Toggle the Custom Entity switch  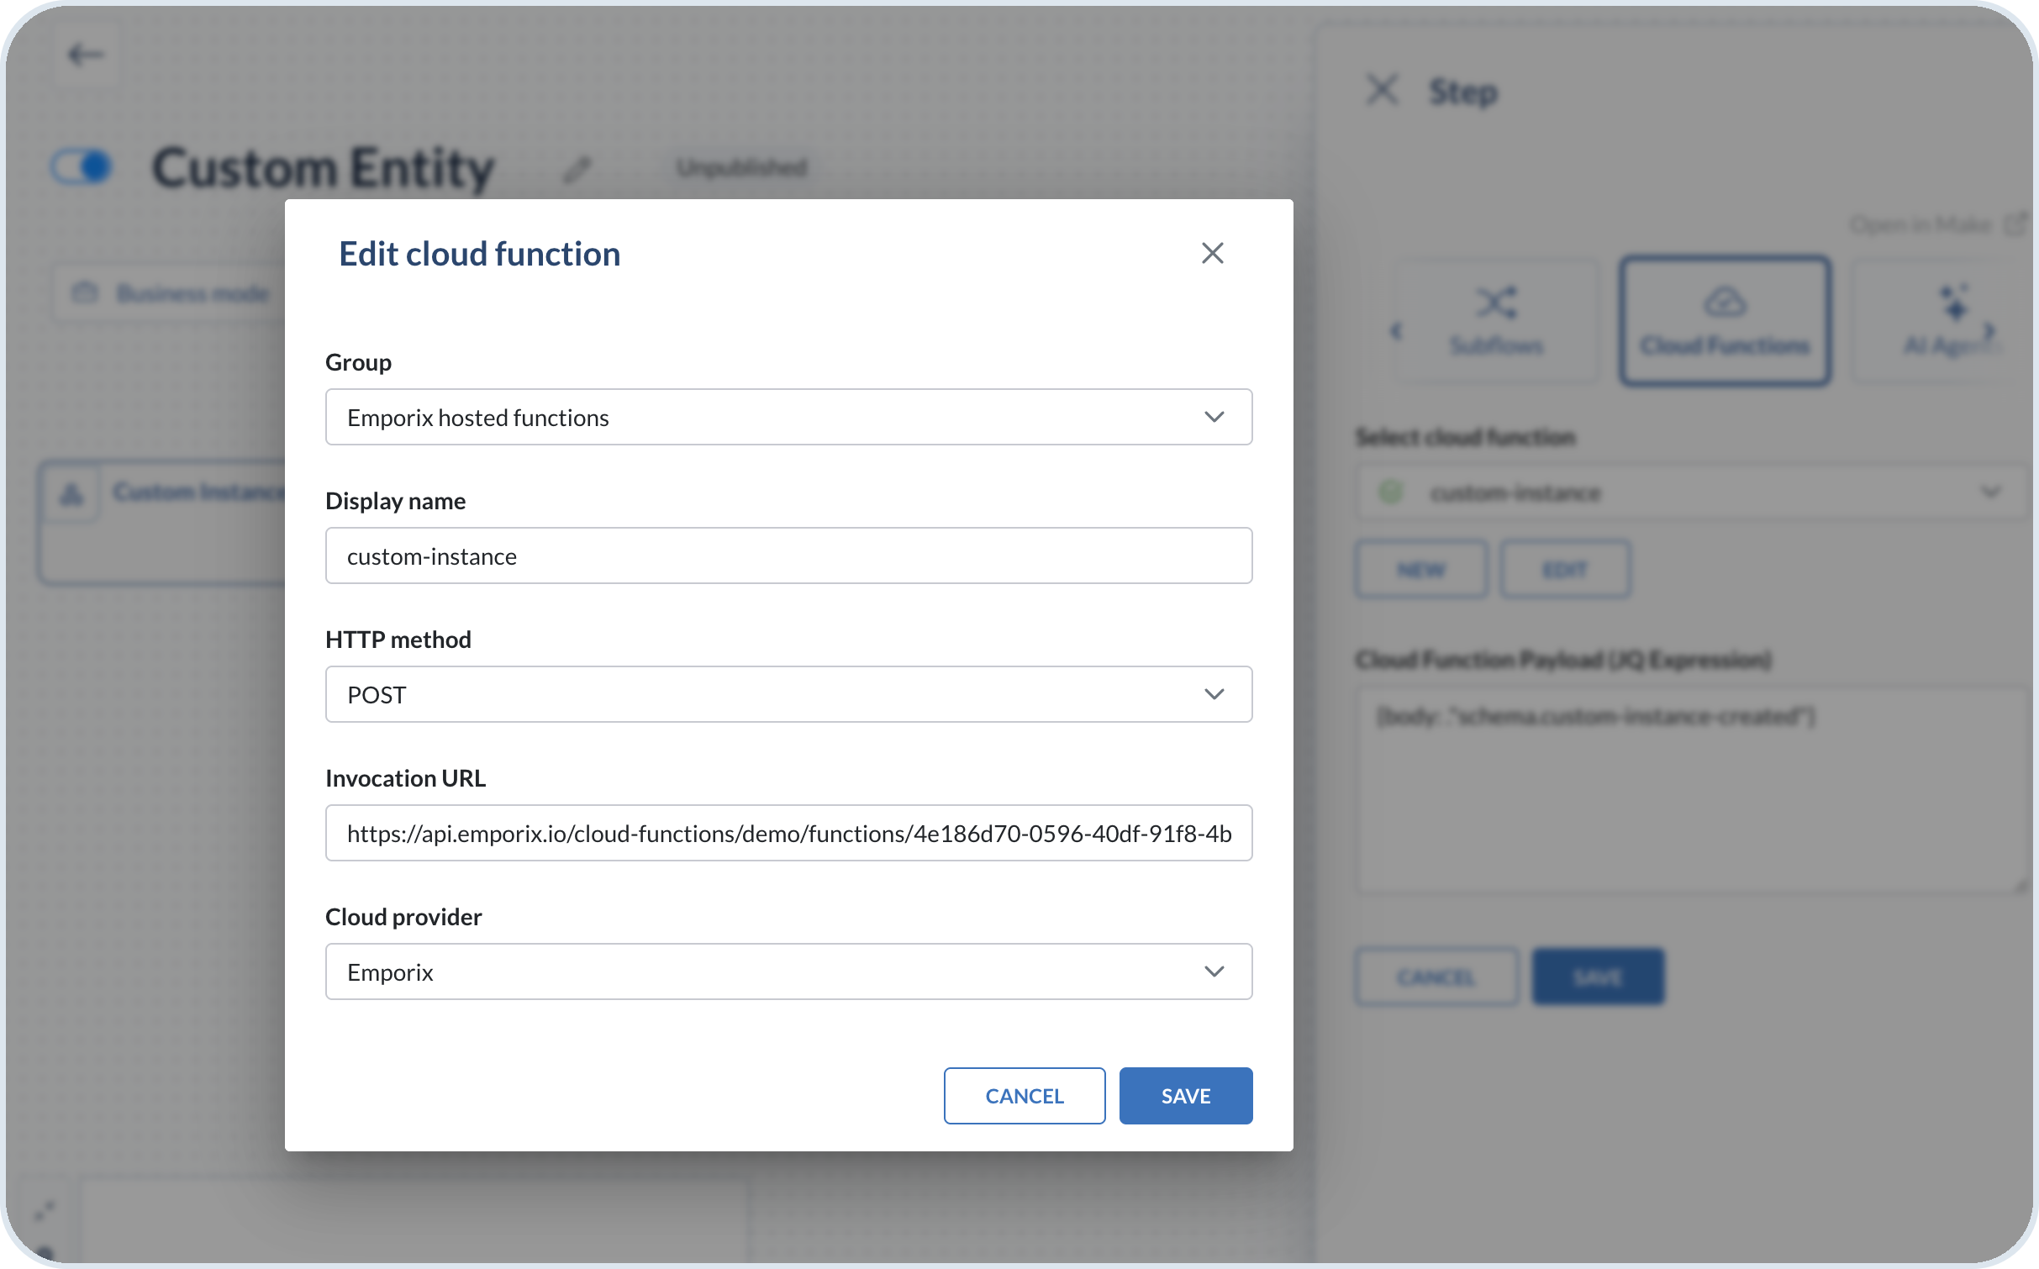[x=81, y=166]
